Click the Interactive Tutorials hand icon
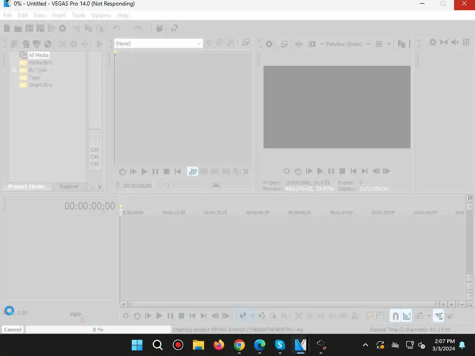The image size is (475, 356). coord(160,28)
